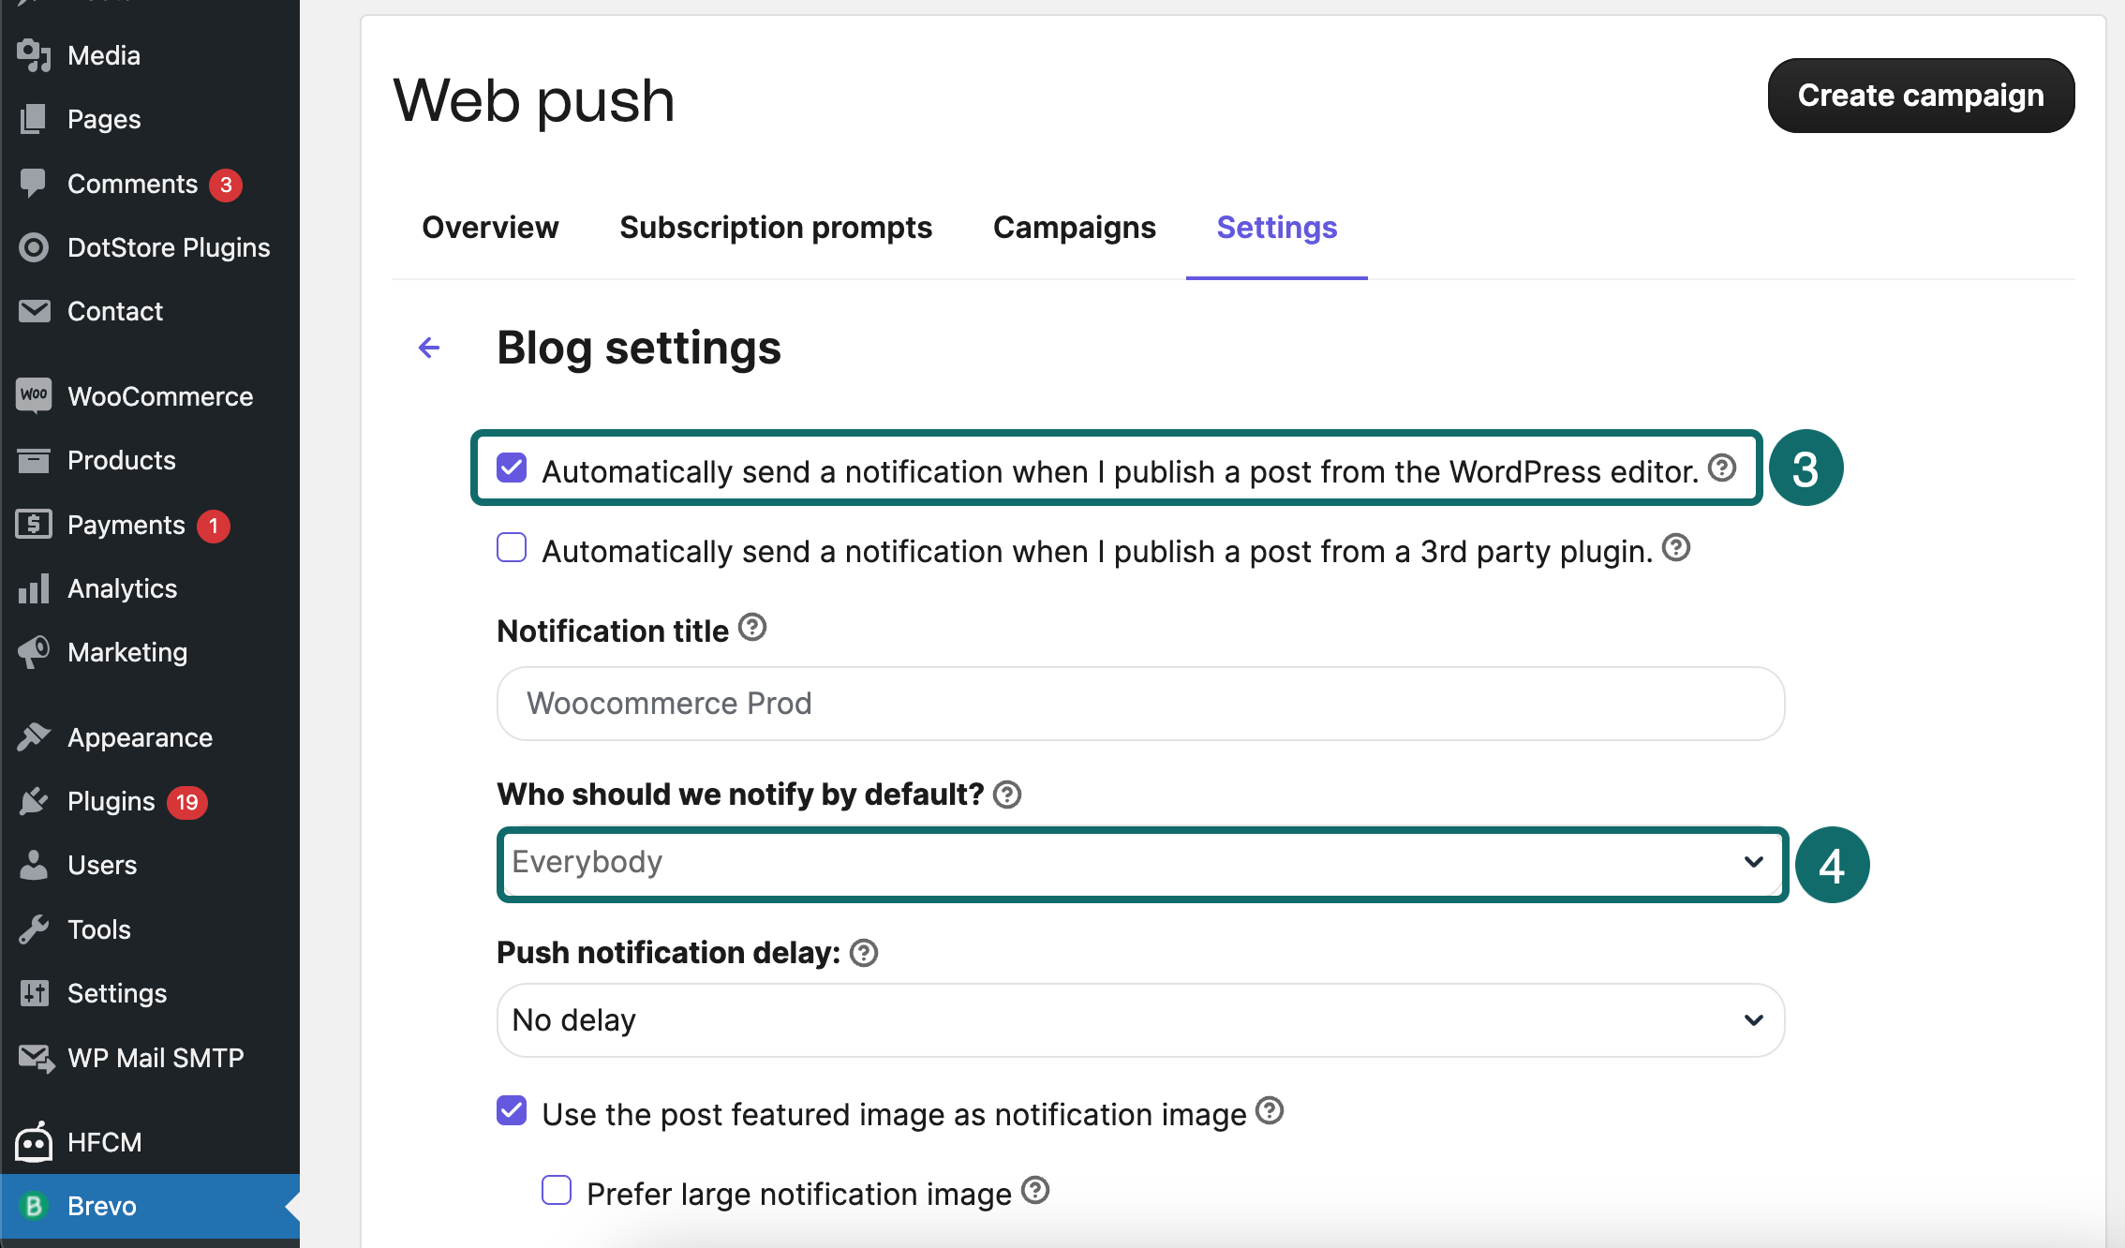Click the Notification title input field
Viewport: 2125px width, 1248px height.
[x=1141, y=704]
